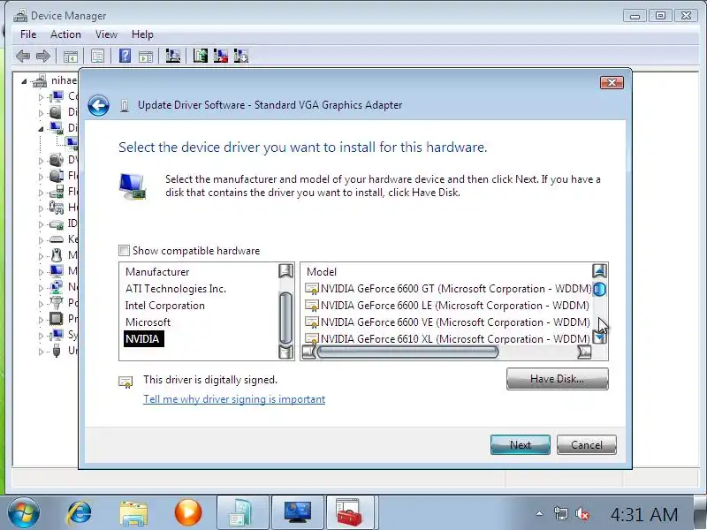Expand the System devices tree node
This screenshot has height=530, width=707.
pos(41,336)
